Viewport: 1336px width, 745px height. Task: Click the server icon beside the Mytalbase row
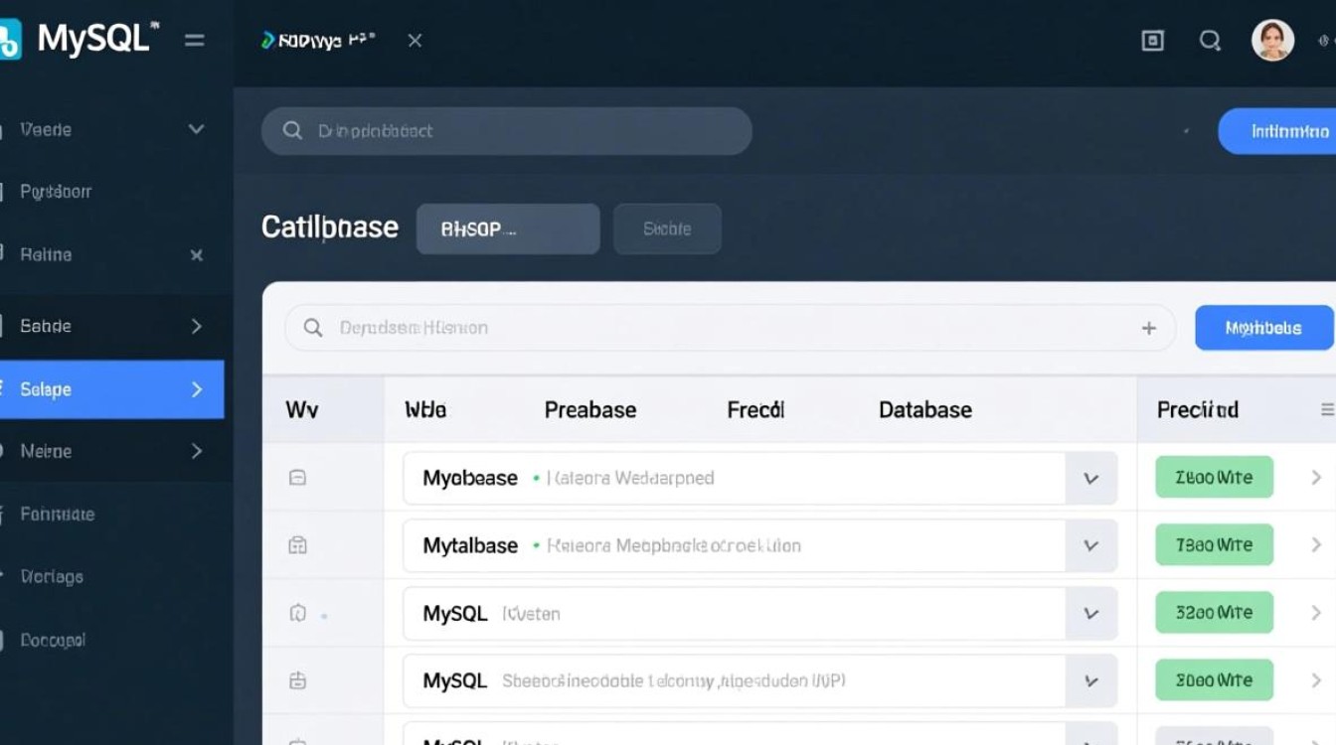pyautogui.click(x=296, y=544)
